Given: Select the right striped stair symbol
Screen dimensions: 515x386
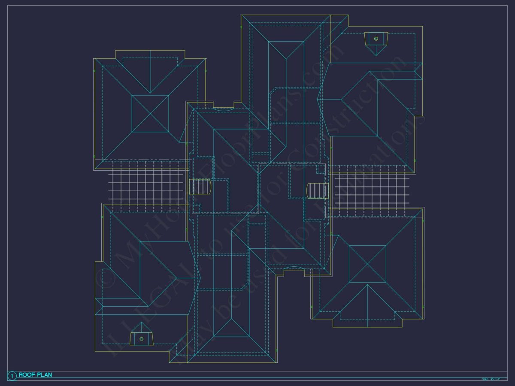Looking at the screenshot, I should click(318, 190).
